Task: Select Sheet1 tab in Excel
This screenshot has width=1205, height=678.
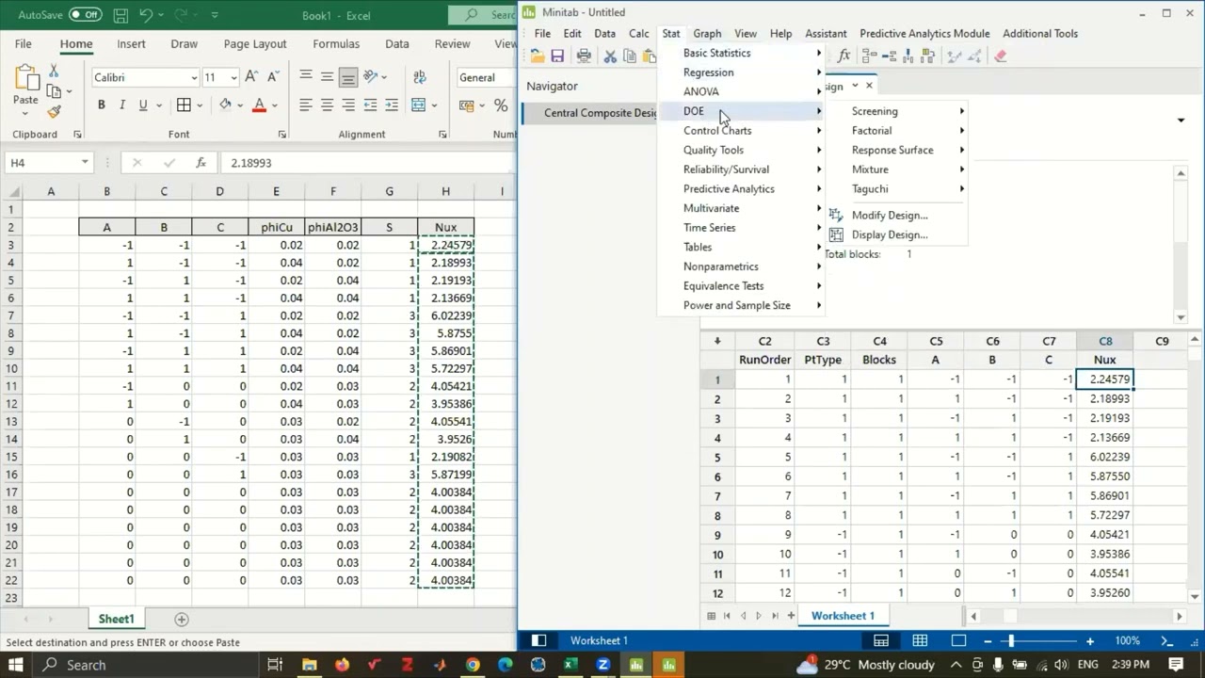Action: (116, 619)
